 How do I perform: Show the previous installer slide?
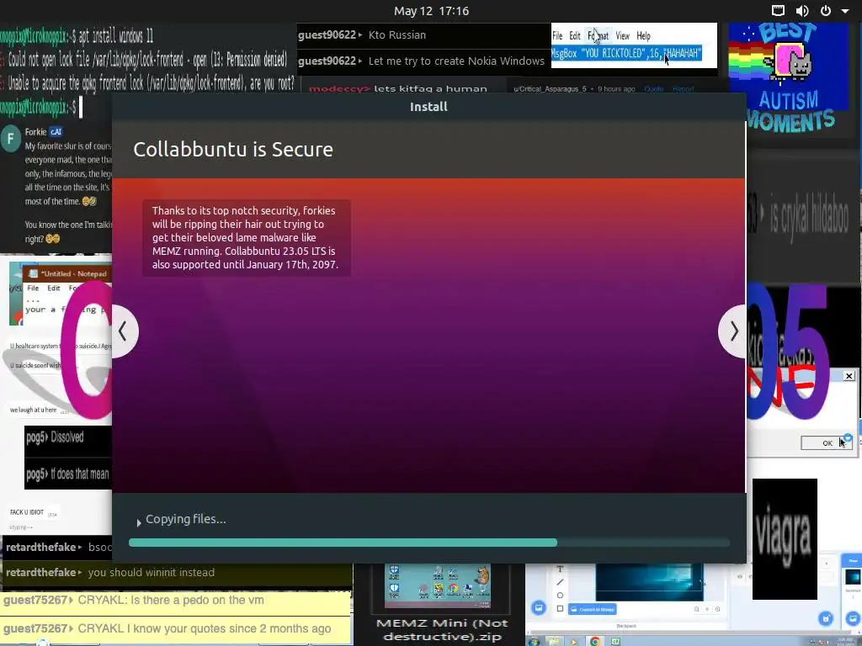pyautogui.click(x=125, y=331)
